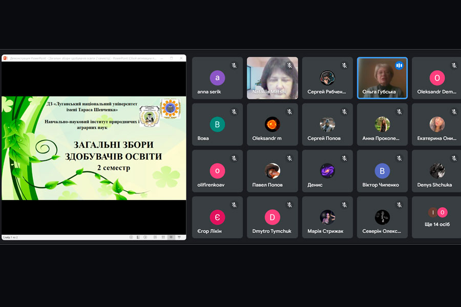Click muted mic icon on Сергей Рябчен tile
The width and height of the screenshot is (461, 307).
pos(344,65)
